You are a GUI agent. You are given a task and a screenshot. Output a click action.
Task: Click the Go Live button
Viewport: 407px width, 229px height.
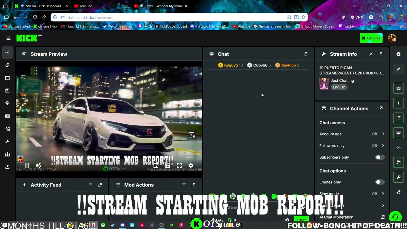point(371,38)
